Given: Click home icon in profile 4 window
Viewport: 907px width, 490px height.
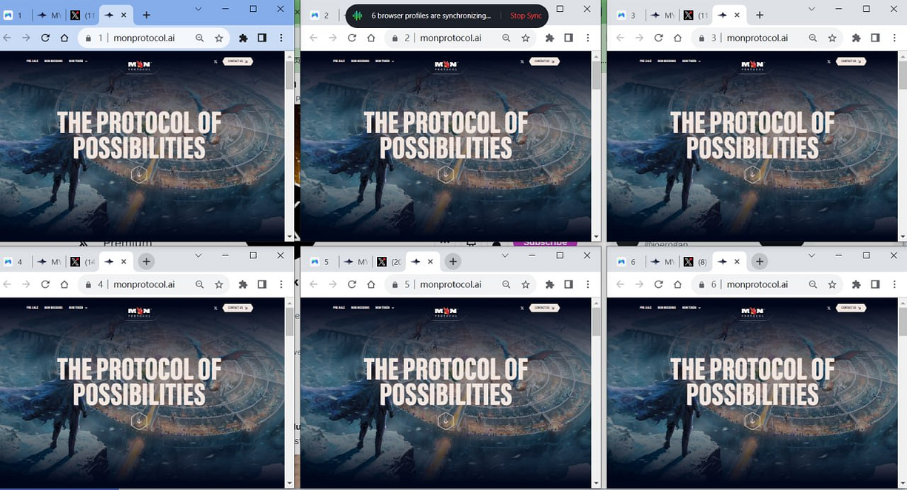Looking at the screenshot, I should pos(64,284).
